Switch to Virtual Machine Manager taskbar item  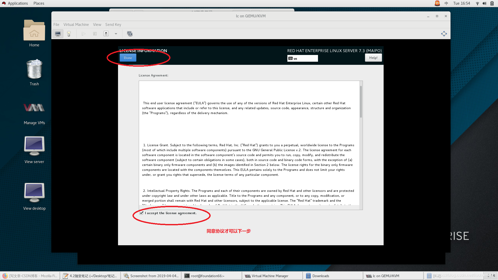click(272, 276)
